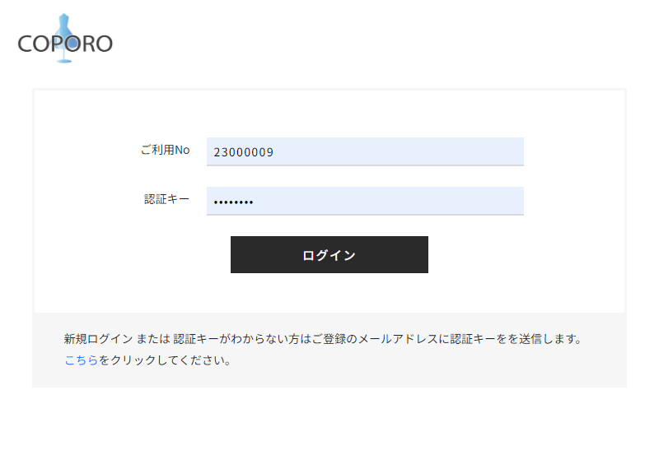Place cursor at the end of 23000009
This screenshot has width=659, height=469.
coord(274,152)
